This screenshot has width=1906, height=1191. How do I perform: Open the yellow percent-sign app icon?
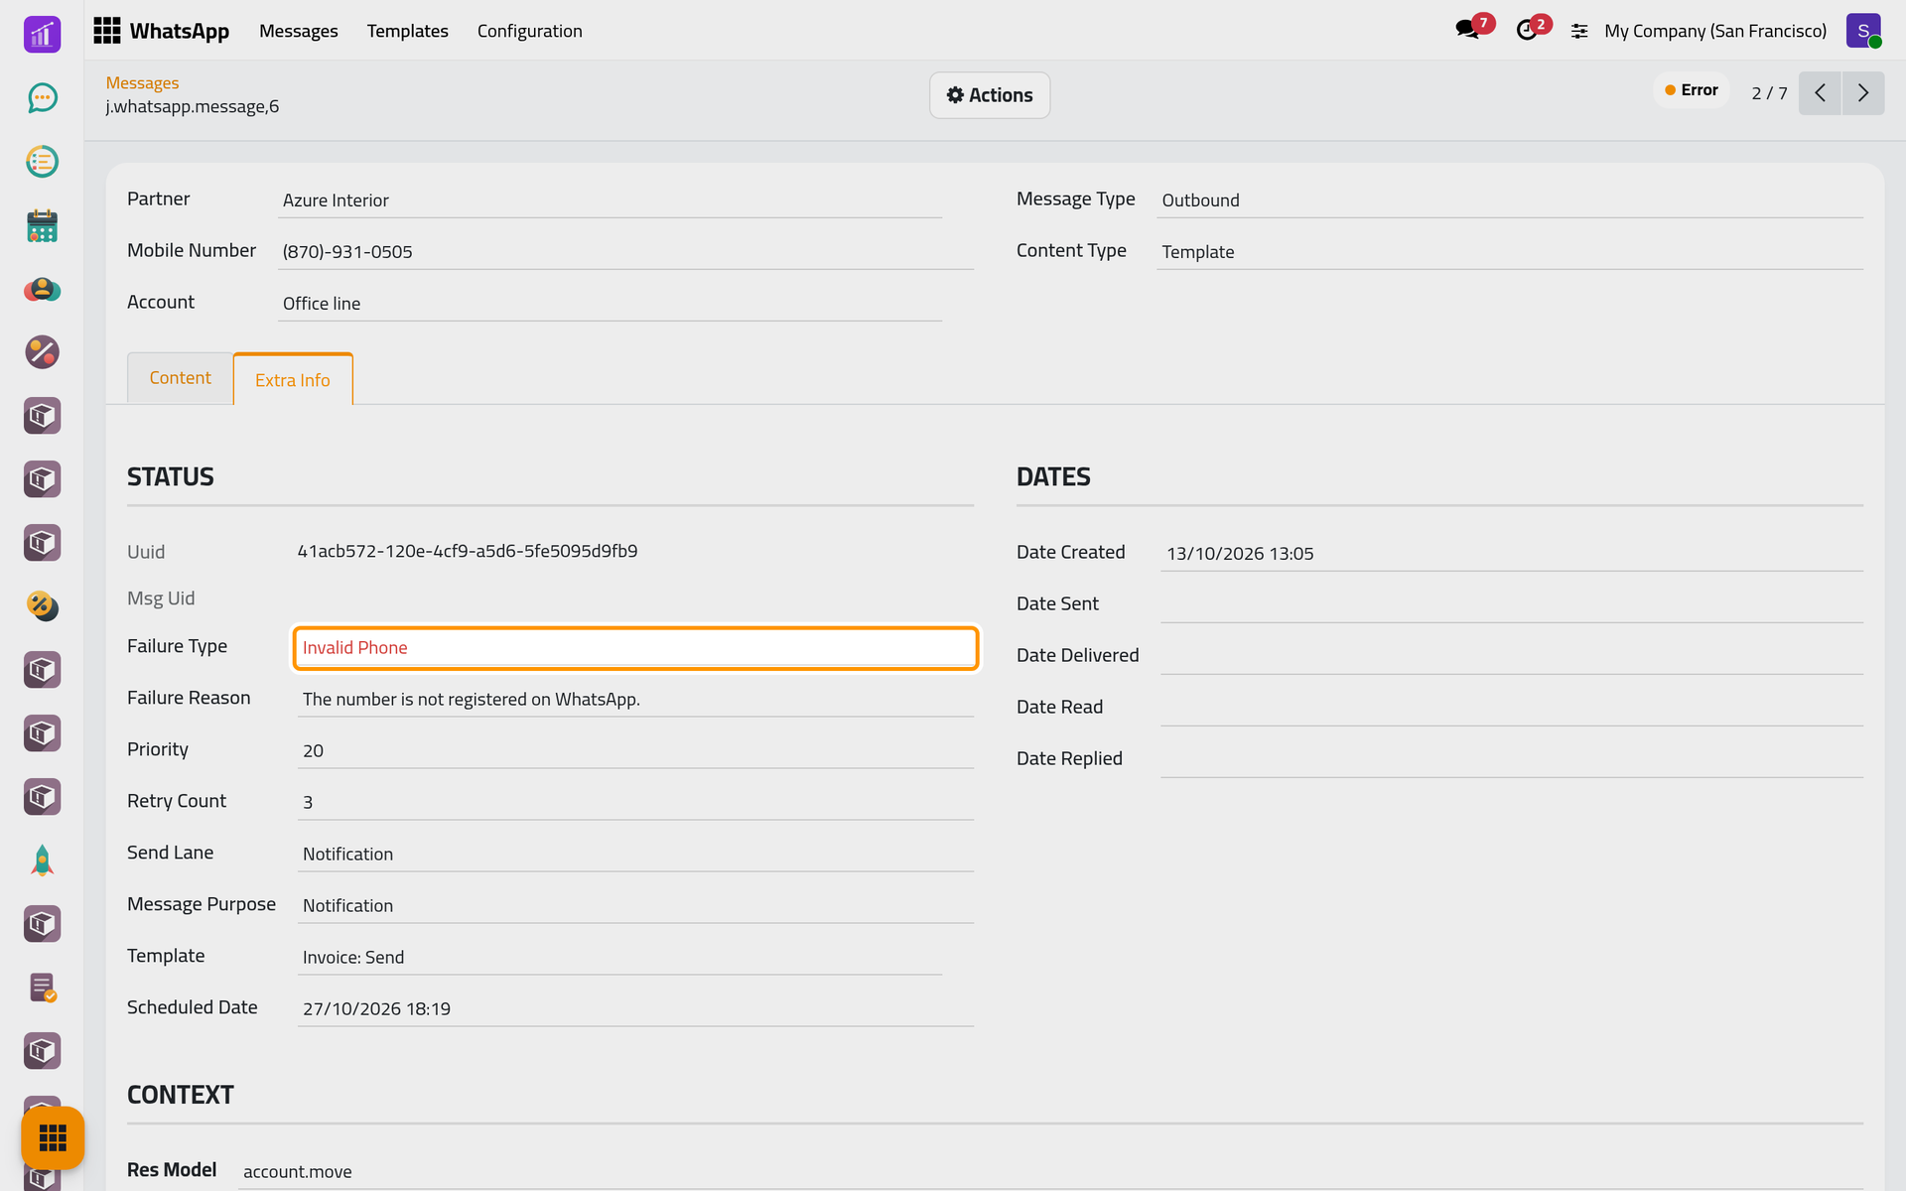click(x=42, y=606)
